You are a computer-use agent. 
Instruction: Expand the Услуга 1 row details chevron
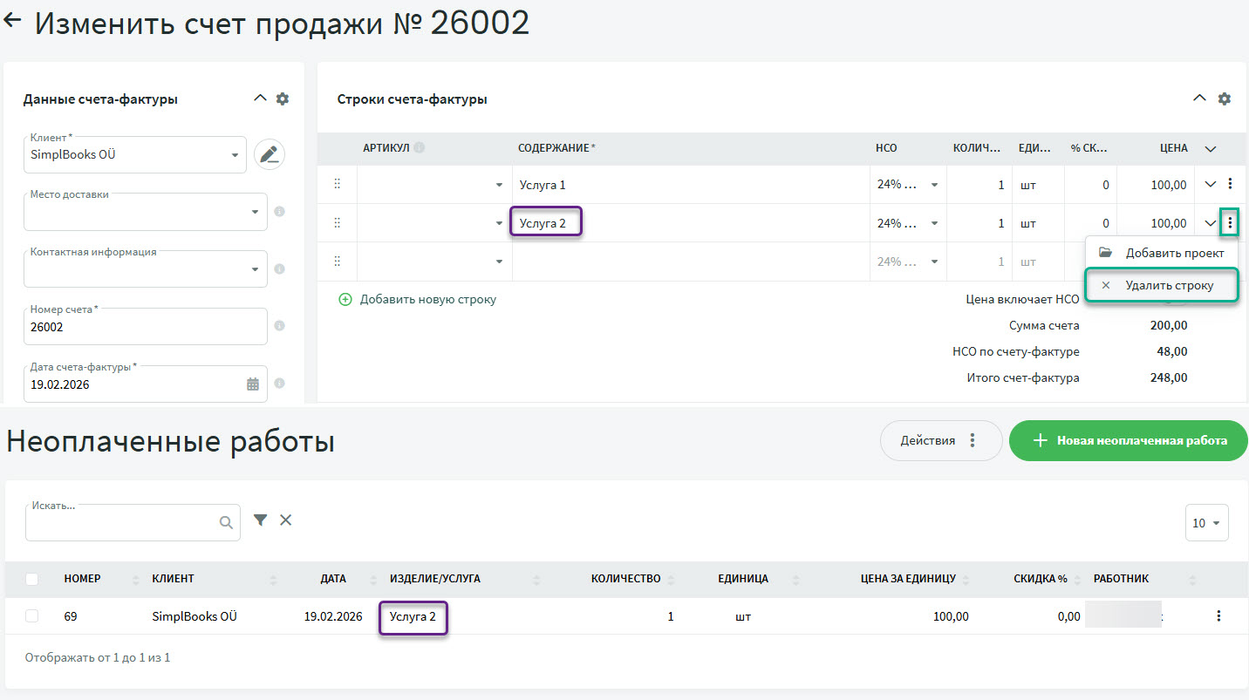point(1210,184)
